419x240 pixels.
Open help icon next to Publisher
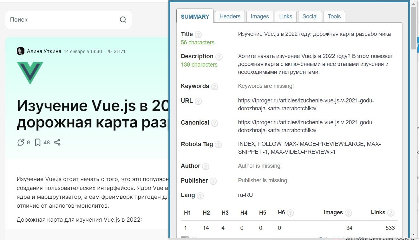coord(213,181)
